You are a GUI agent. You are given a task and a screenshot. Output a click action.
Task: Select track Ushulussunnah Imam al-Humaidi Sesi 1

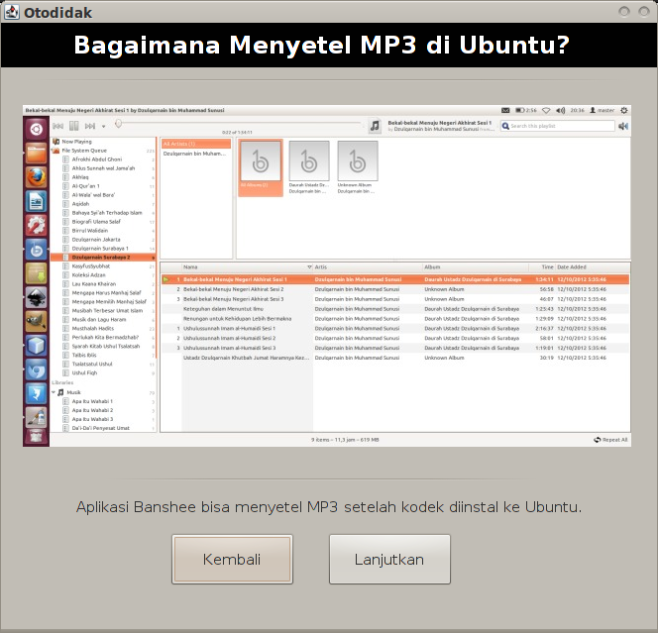[394, 329]
